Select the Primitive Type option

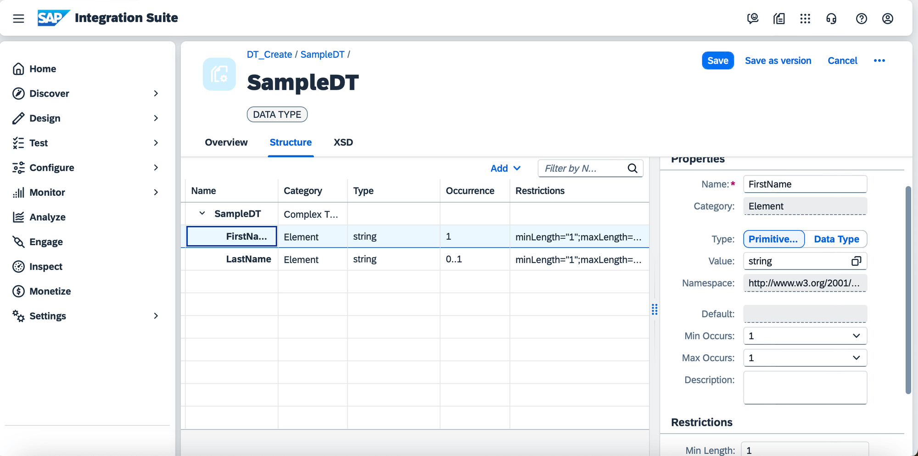(773, 239)
